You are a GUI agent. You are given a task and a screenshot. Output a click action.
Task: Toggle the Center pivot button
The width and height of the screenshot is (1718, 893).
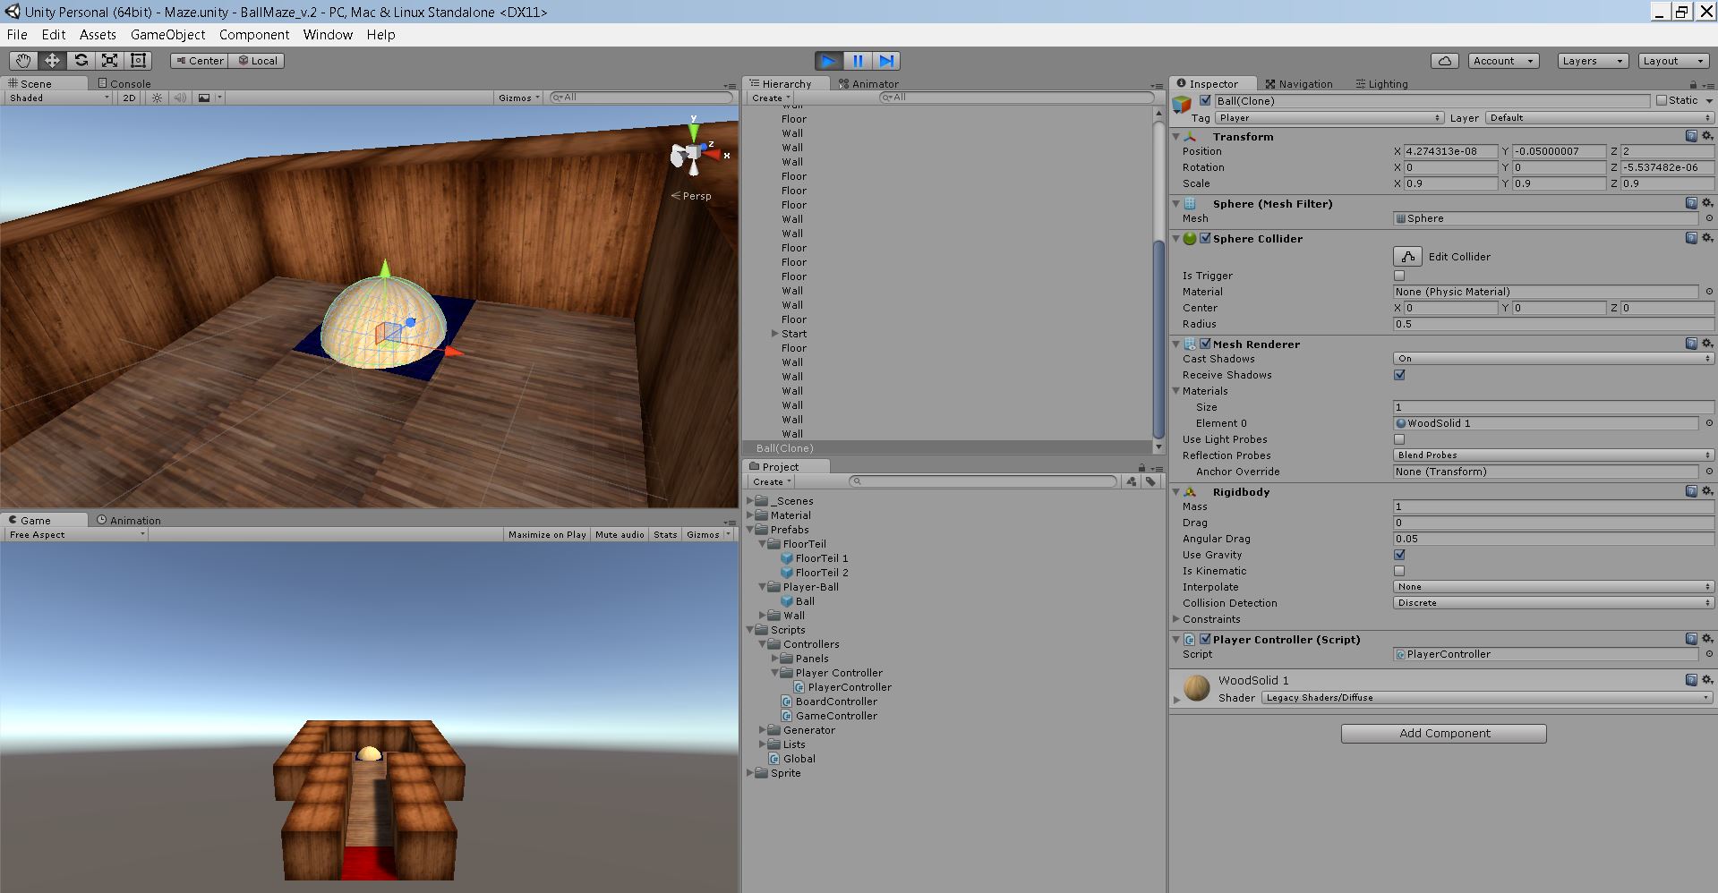[x=200, y=60]
